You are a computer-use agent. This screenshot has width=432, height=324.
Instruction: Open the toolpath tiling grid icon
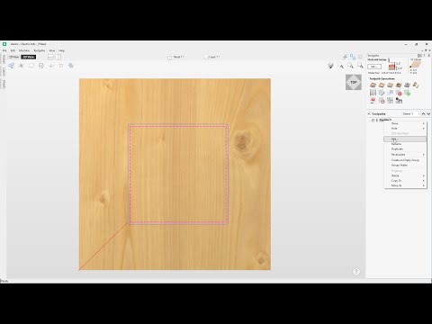[x=390, y=101]
